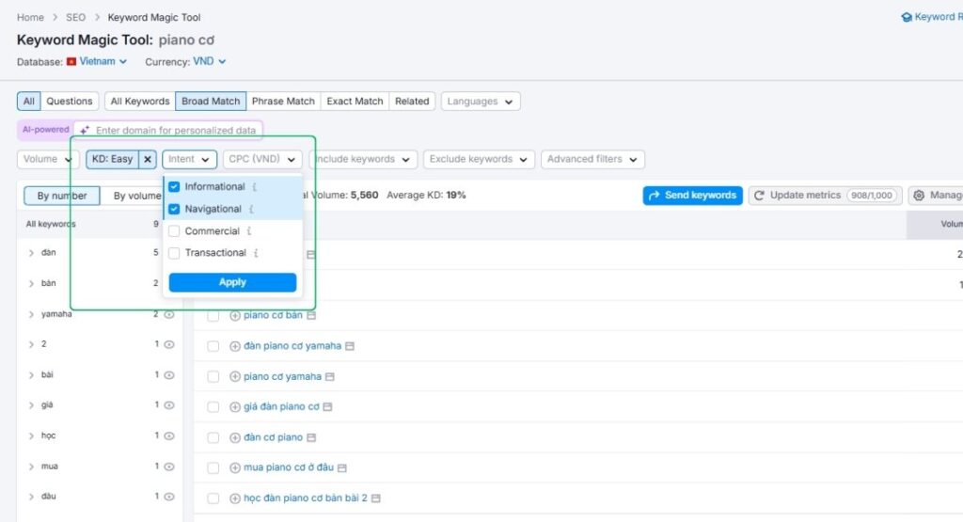Select the Related tab
Viewport: 963px width, 522px height.
(412, 102)
